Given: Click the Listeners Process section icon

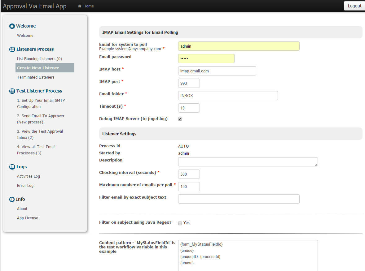Looking at the screenshot, I should click(x=12, y=49).
